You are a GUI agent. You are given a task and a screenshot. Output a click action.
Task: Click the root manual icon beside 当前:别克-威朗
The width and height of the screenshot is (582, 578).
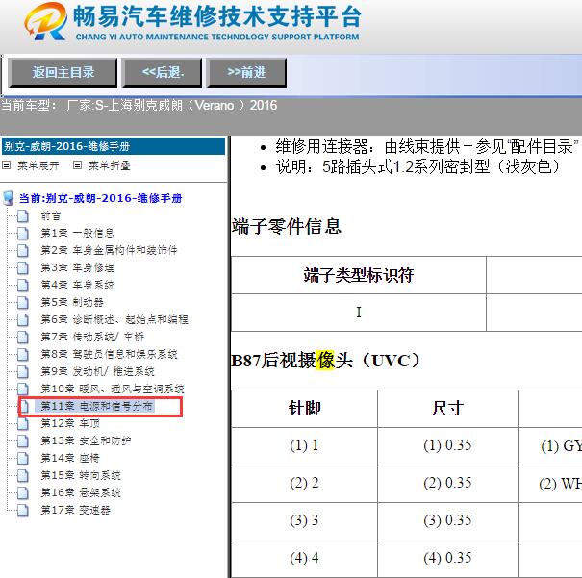pyautogui.click(x=9, y=198)
